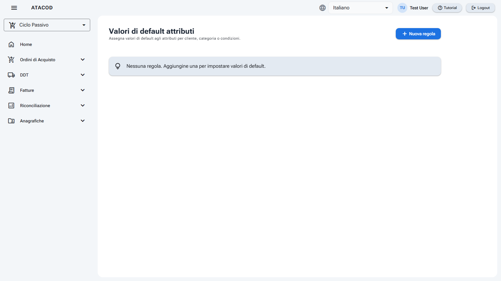Image resolution: width=501 pixels, height=281 pixels.
Task: Click the Anagrafiche folder icon
Action: click(11, 121)
